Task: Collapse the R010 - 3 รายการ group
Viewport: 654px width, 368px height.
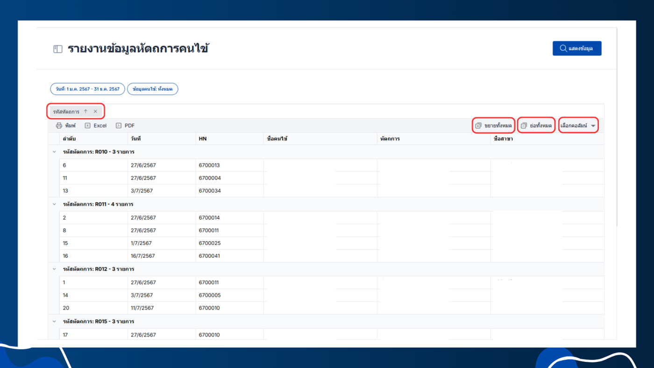Action: click(x=54, y=152)
